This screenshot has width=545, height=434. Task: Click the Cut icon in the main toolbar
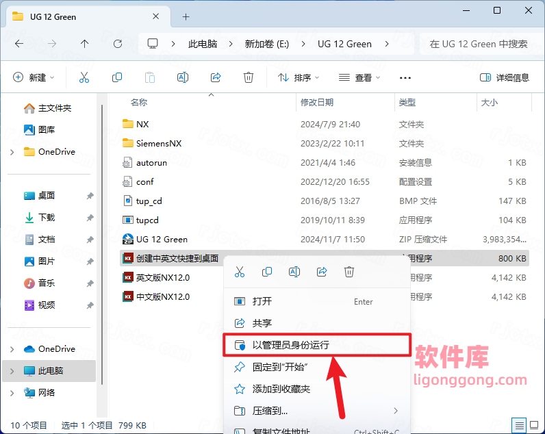coord(84,77)
